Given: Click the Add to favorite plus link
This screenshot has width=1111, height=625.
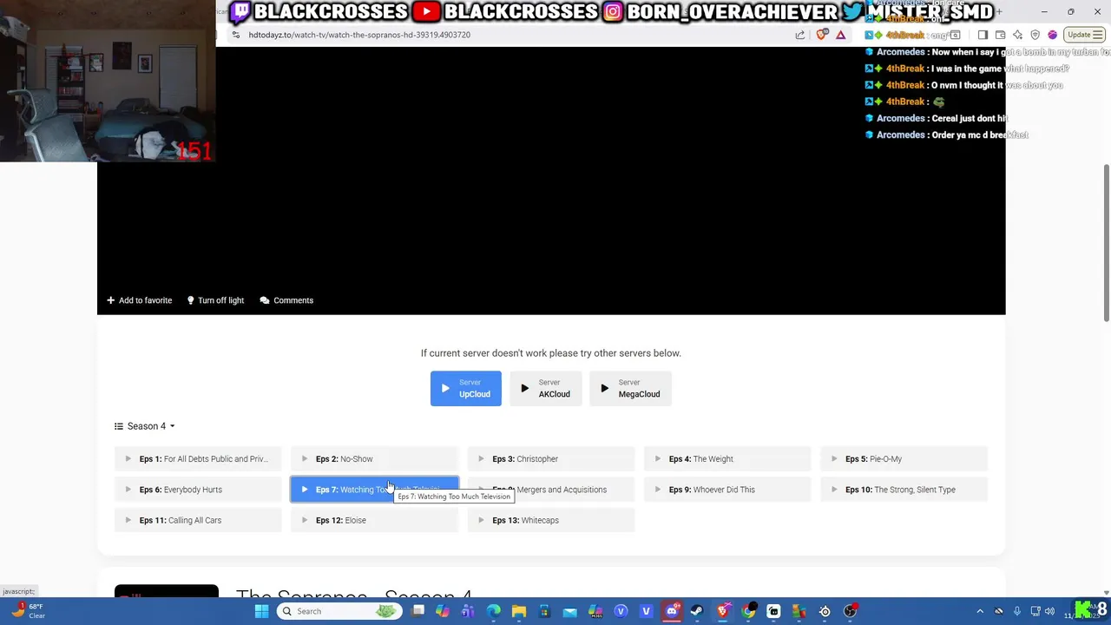Looking at the screenshot, I should pyautogui.click(x=139, y=300).
